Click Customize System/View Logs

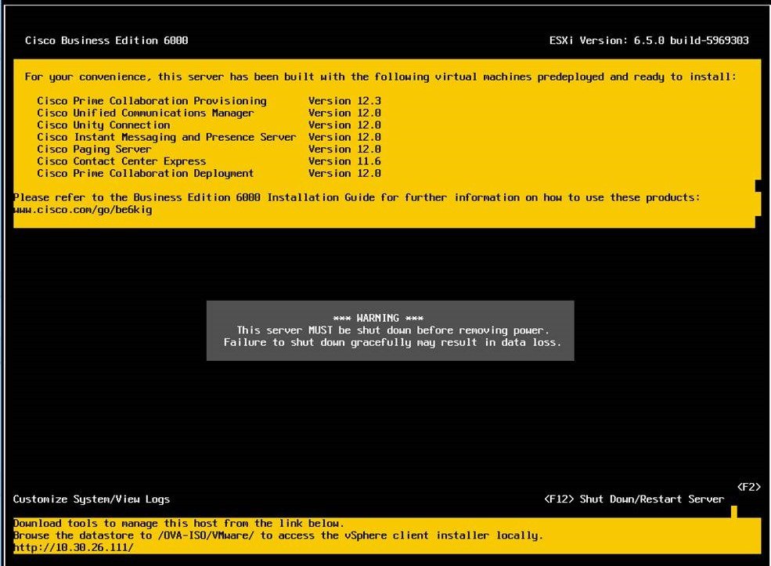pos(92,499)
